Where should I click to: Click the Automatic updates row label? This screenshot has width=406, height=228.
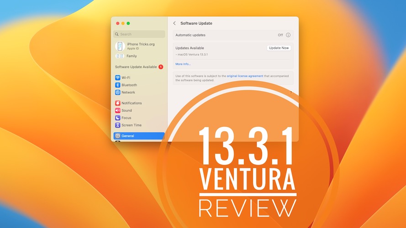[x=190, y=35]
